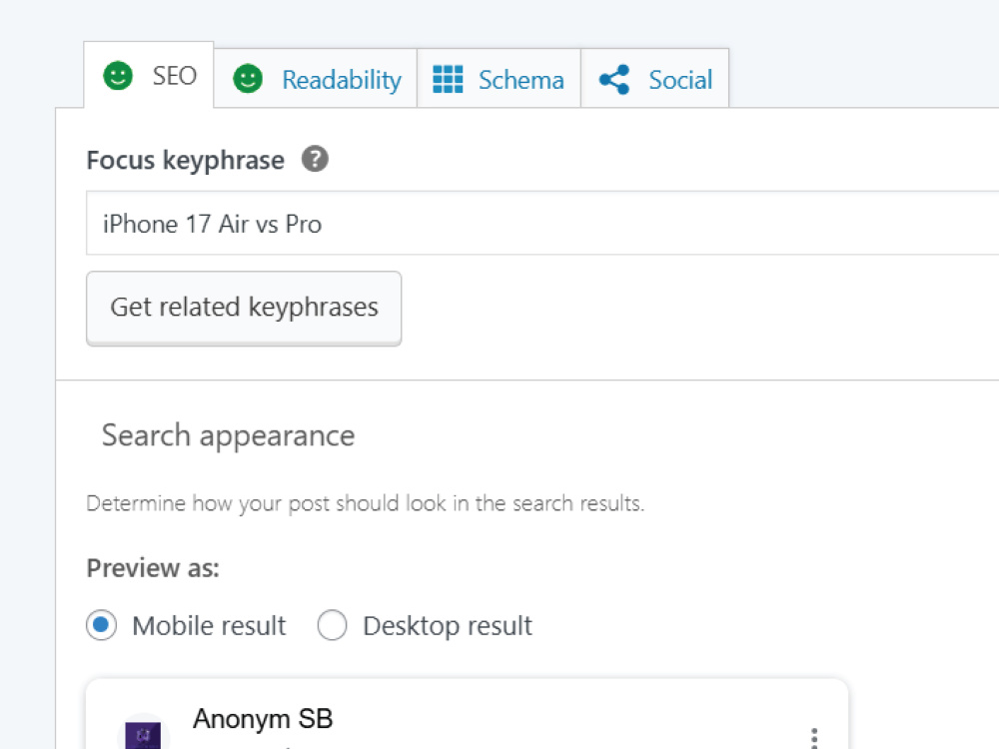Focus the iPhone 17 Air vs Pro field

tap(542, 223)
